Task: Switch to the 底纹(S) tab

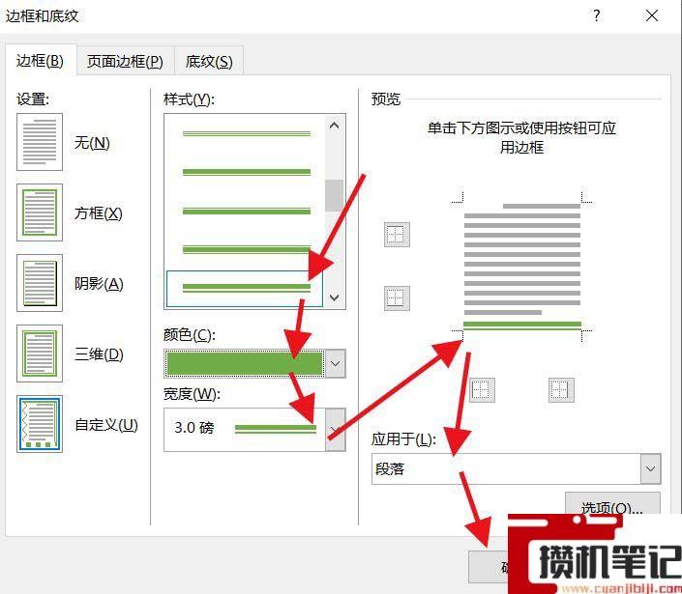Action: pos(209,61)
